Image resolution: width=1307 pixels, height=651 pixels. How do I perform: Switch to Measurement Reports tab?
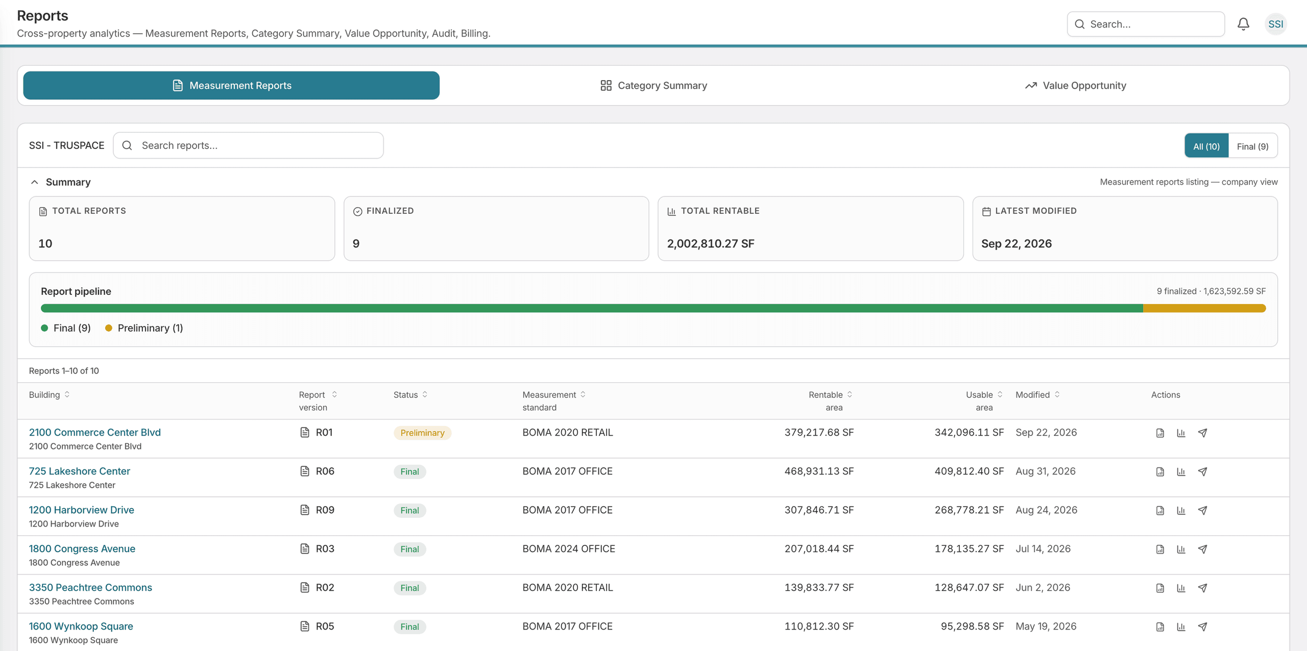coord(231,85)
